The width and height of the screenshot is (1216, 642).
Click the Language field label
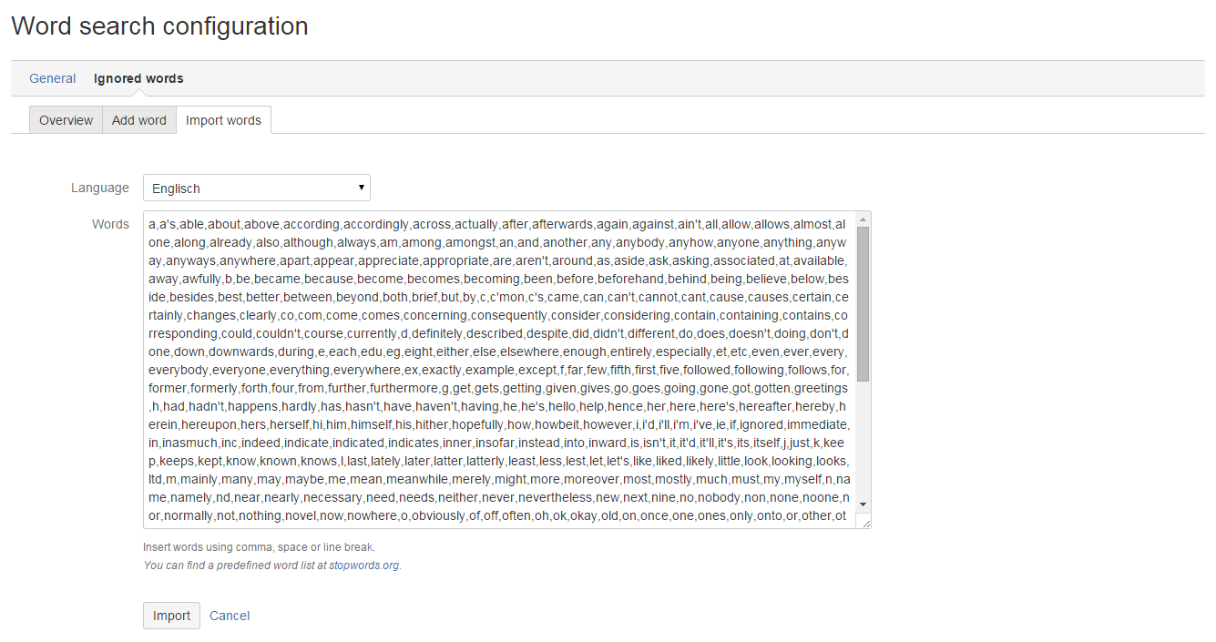point(100,188)
